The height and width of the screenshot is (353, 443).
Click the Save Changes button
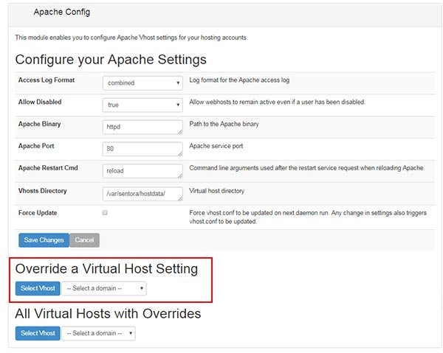(44, 240)
